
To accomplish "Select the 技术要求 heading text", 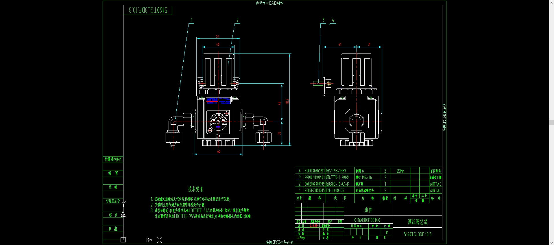I will coord(195,189).
